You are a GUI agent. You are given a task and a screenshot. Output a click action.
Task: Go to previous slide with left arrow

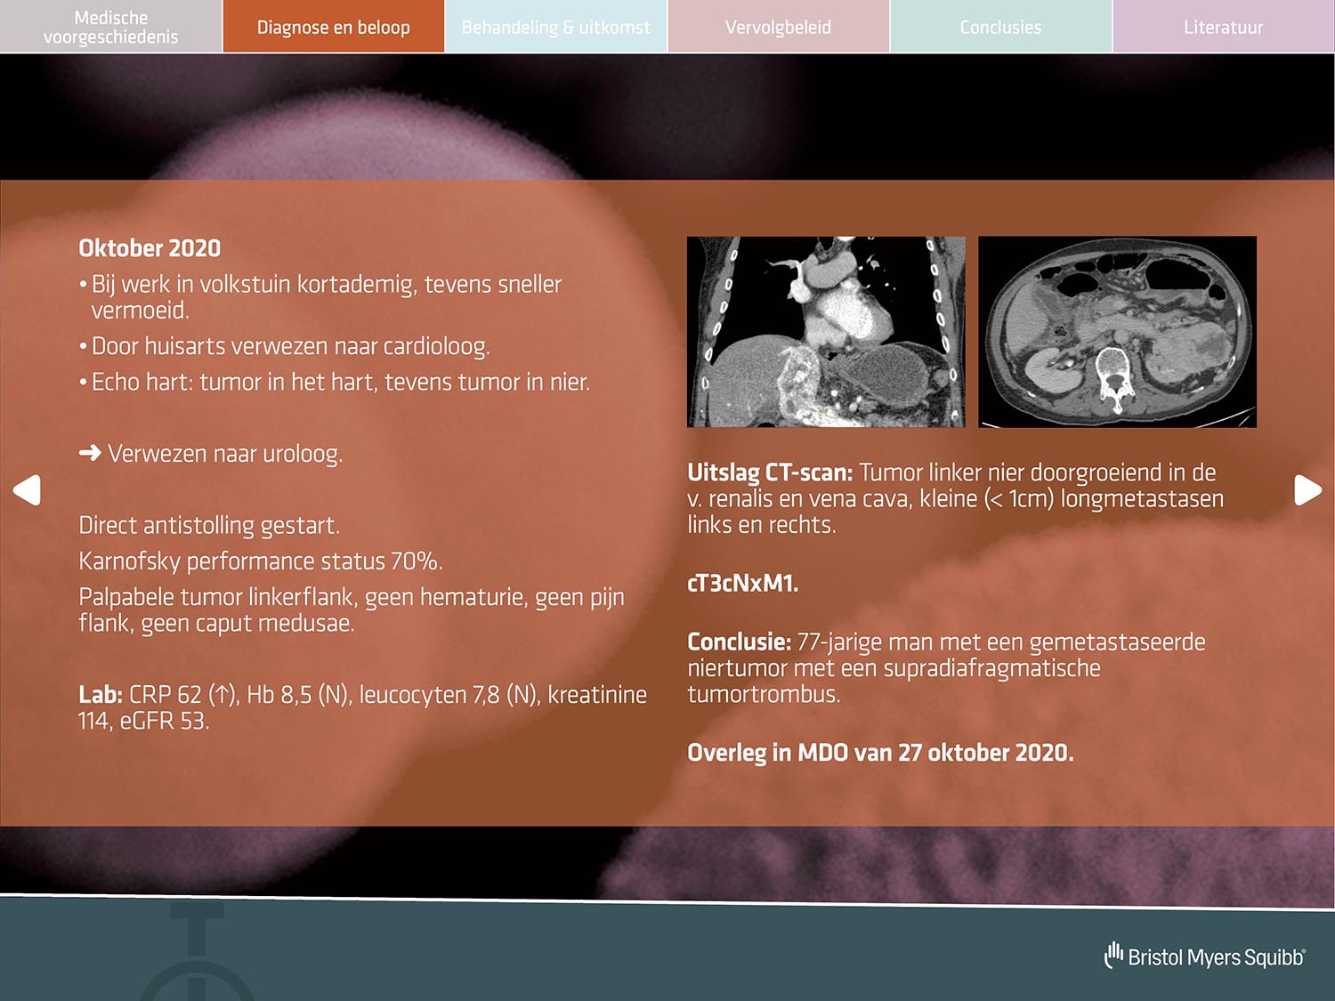(x=27, y=489)
